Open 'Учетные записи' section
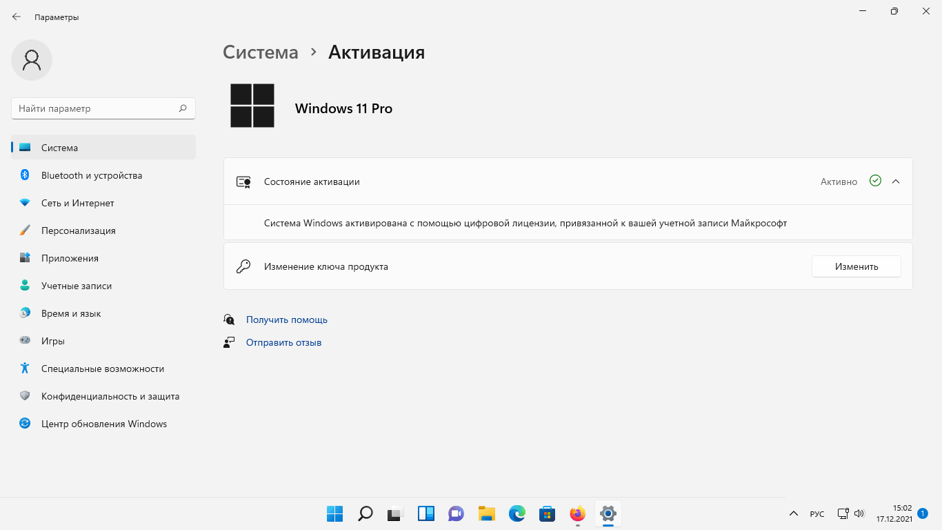 (x=103, y=286)
